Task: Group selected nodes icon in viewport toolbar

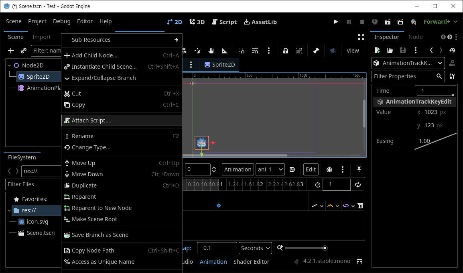Action: pos(299,51)
